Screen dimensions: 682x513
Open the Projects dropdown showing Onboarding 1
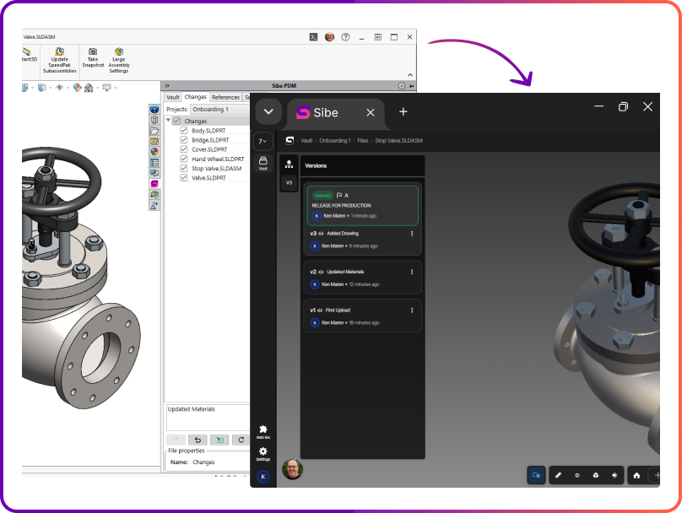[x=220, y=109]
